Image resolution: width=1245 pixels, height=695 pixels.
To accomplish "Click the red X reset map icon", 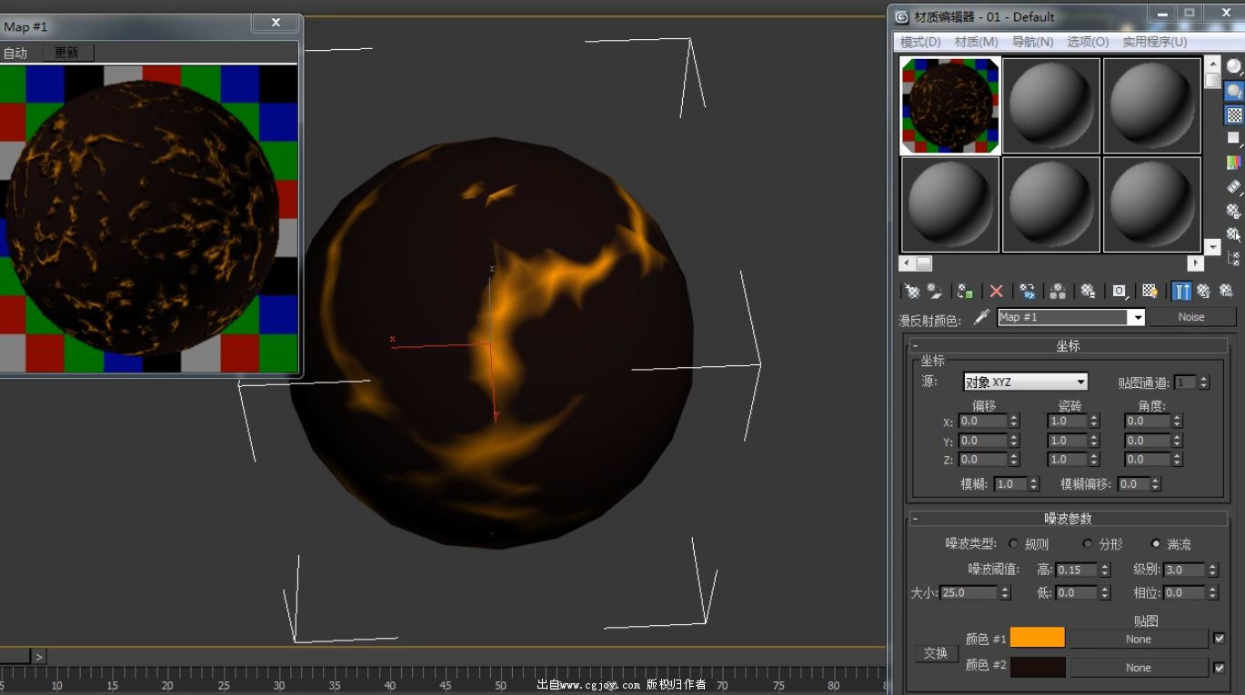I will (997, 292).
